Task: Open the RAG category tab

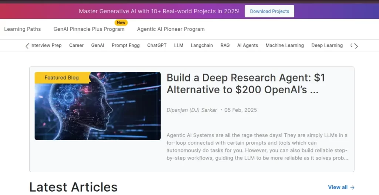Action: point(225,45)
